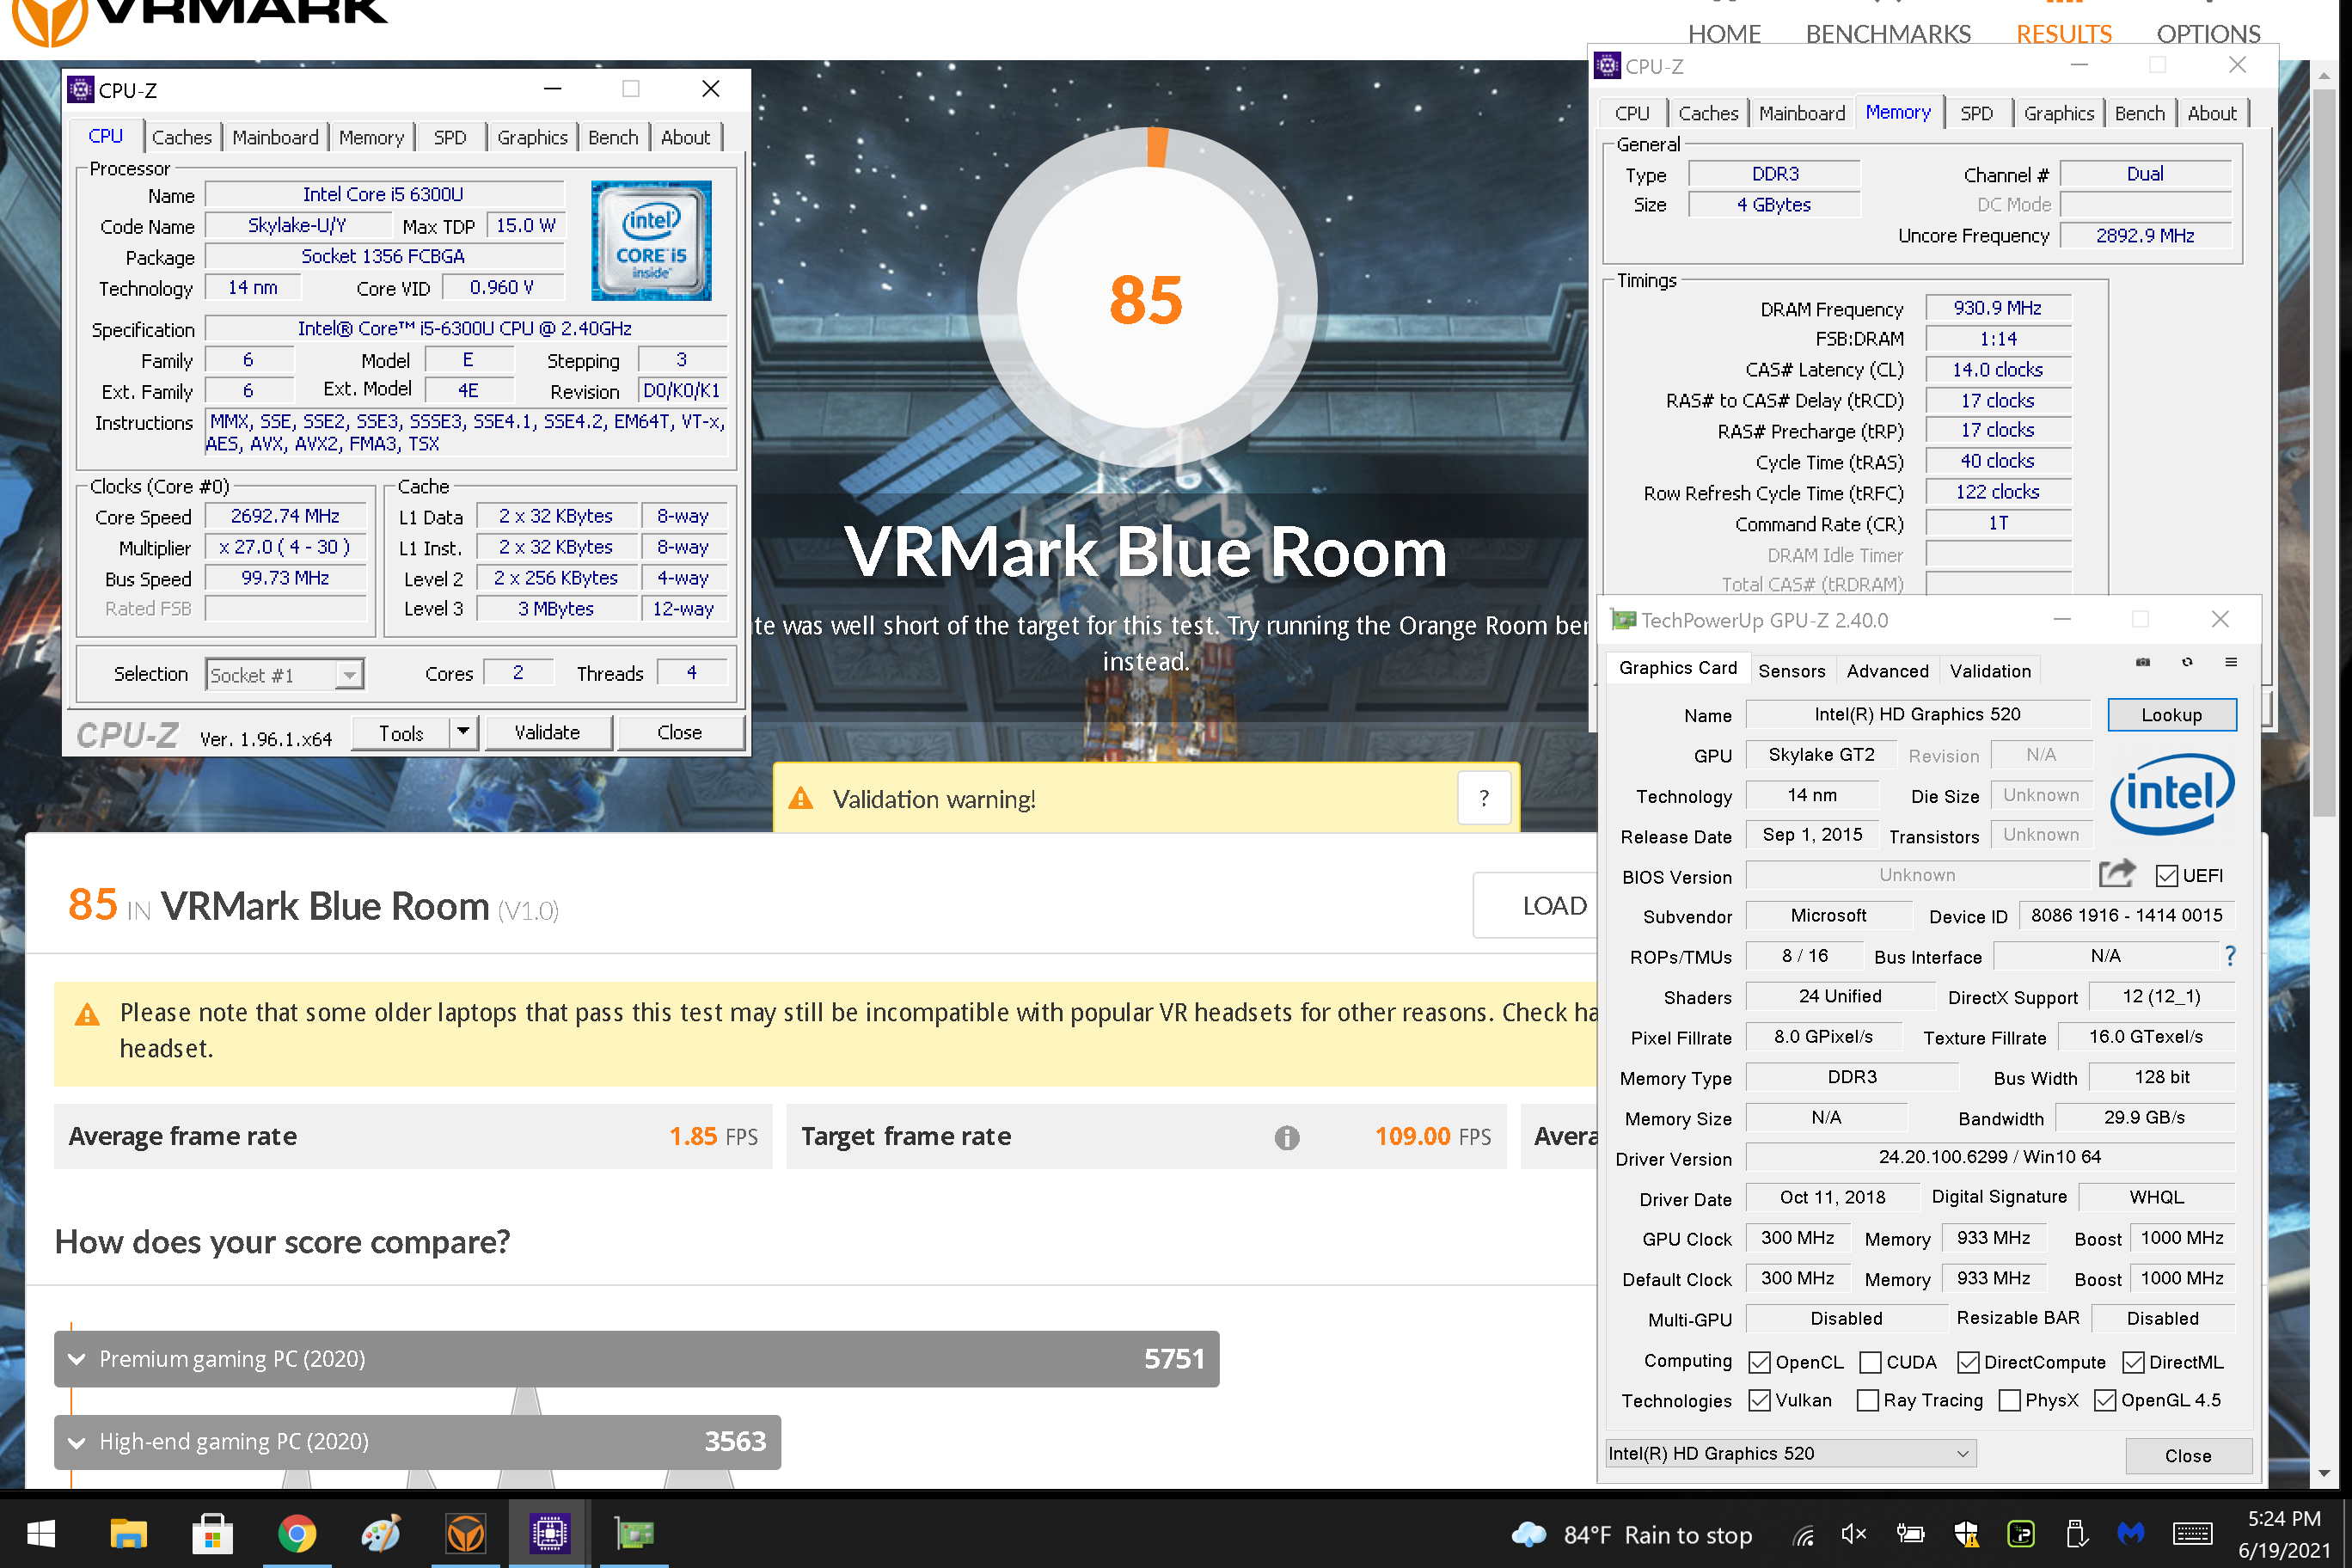
Task: Switch to CPU-Z in the taskbar
Action: [x=549, y=1533]
